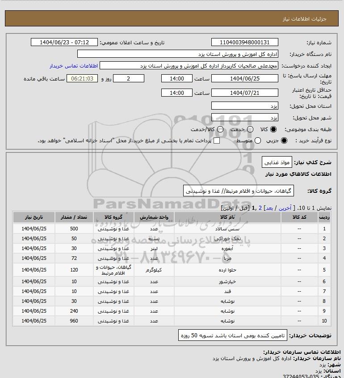Viewport: 344px width, 378px height.
Task: Click the نام کالا column header
Action: point(227,217)
